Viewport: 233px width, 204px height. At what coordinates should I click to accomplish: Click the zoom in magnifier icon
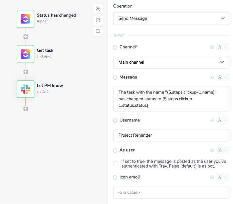[x=98, y=9]
